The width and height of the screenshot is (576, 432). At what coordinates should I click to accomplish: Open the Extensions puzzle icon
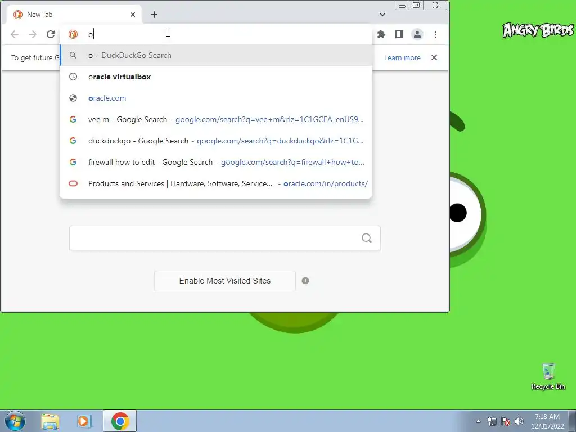click(381, 34)
